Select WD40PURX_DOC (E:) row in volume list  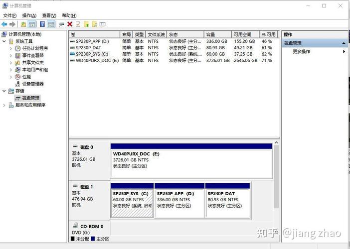97,60
